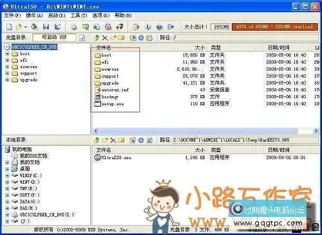This screenshot has height=235, width=322.
Task: Sort disc file list by 类型 column
Action: pos(216,48)
